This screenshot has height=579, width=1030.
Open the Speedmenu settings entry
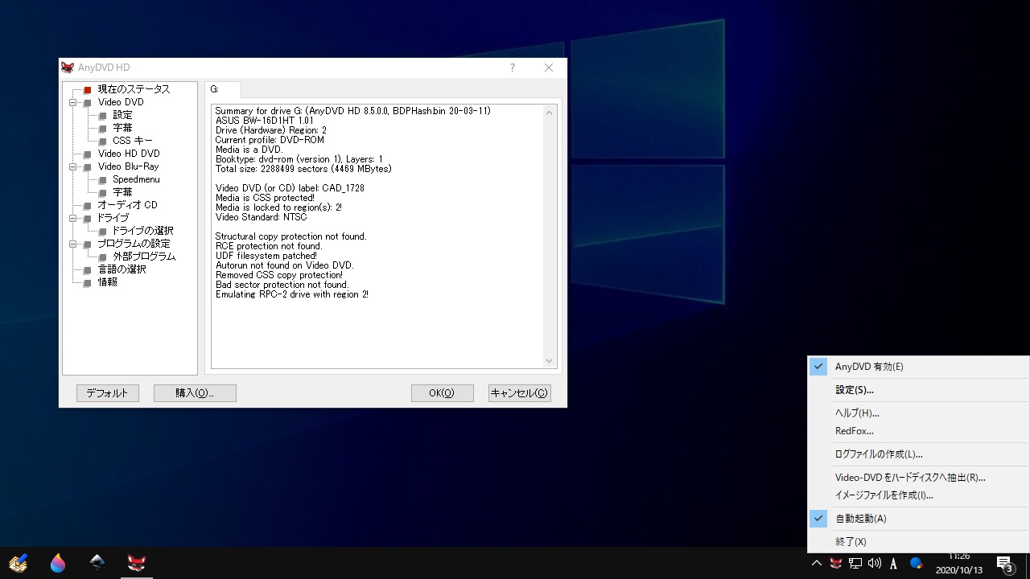[x=136, y=179]
